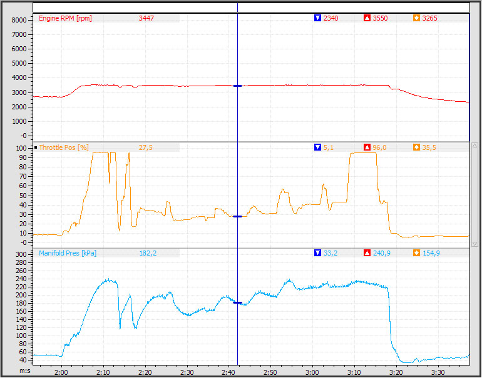Screen dimensions: 482x378
Task: Click the Throttle Pos minimum value 5,1
Action: [328, 147]
